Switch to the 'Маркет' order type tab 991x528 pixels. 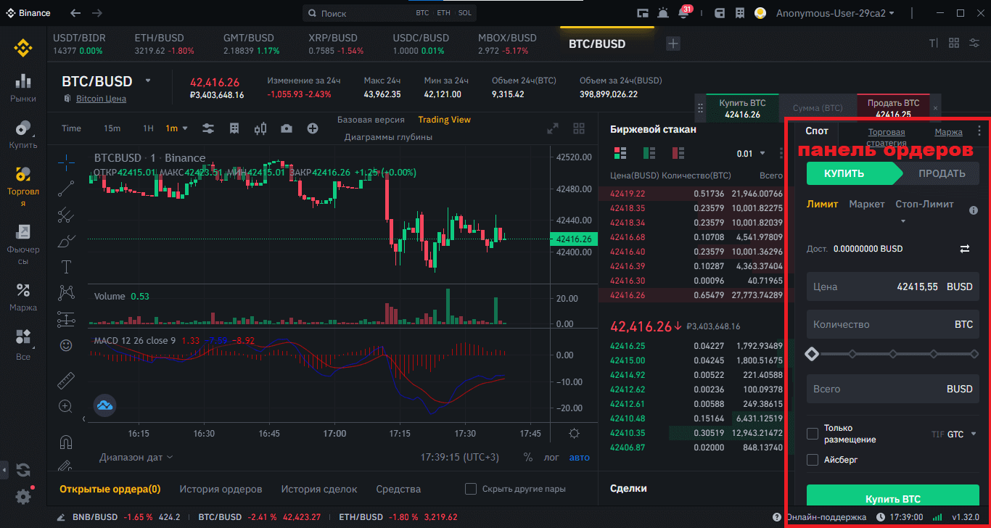click(x=866, y=205)
